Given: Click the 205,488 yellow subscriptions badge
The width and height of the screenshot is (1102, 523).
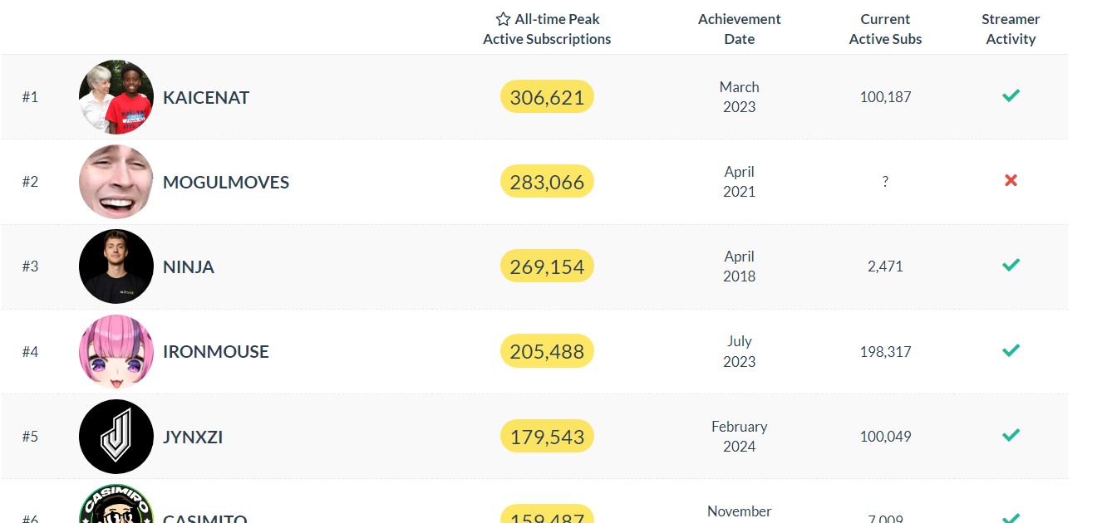Looking at the screenshot, I should pyautogui.click(x=547, y=351).
